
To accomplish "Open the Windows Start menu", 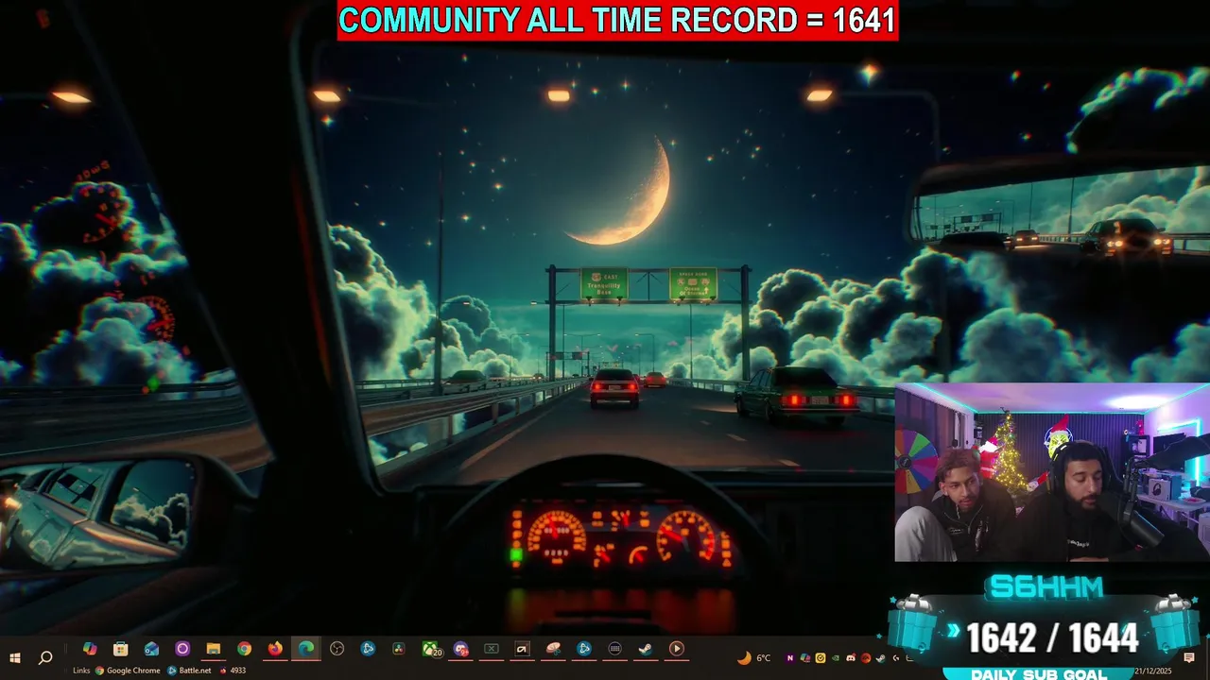I will [x=15, y=657].
